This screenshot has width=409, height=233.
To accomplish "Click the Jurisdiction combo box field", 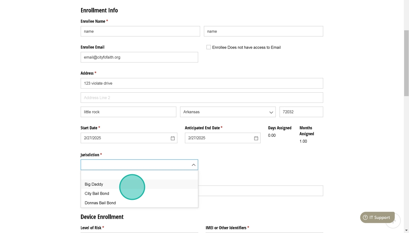I will pos(139,165).
